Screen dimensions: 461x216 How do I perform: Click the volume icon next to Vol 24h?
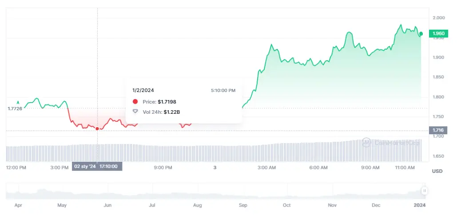[x=135, y=112]
